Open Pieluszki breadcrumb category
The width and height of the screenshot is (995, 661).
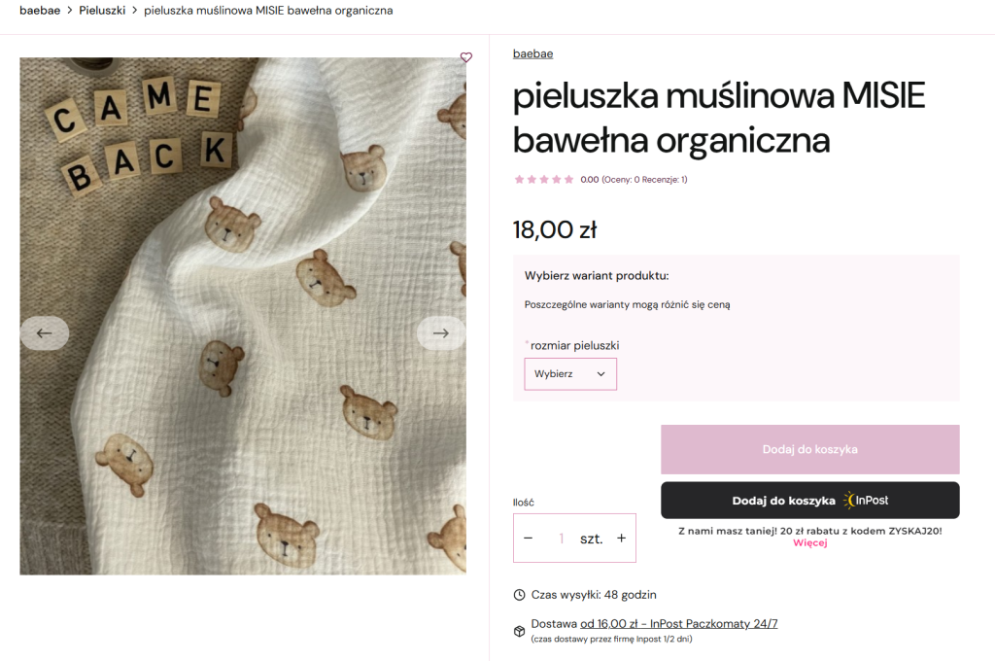(x=102, y=11)
